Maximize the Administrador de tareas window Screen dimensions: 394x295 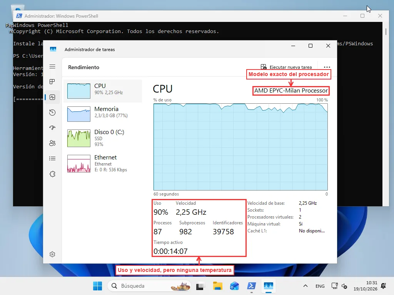311,46
